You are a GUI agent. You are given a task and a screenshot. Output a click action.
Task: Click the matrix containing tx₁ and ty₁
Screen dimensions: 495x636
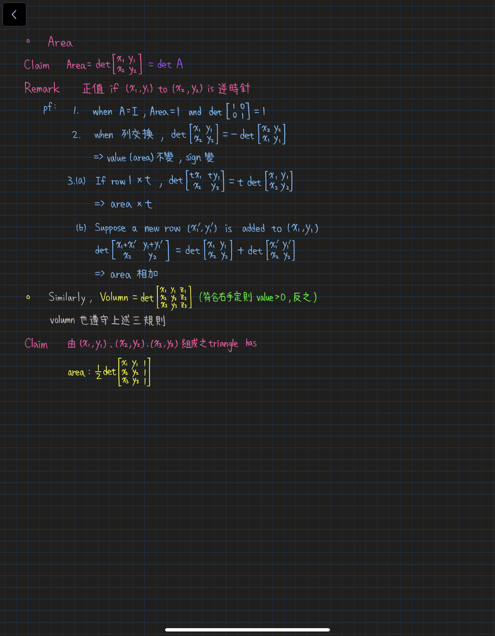pos(205,181)
